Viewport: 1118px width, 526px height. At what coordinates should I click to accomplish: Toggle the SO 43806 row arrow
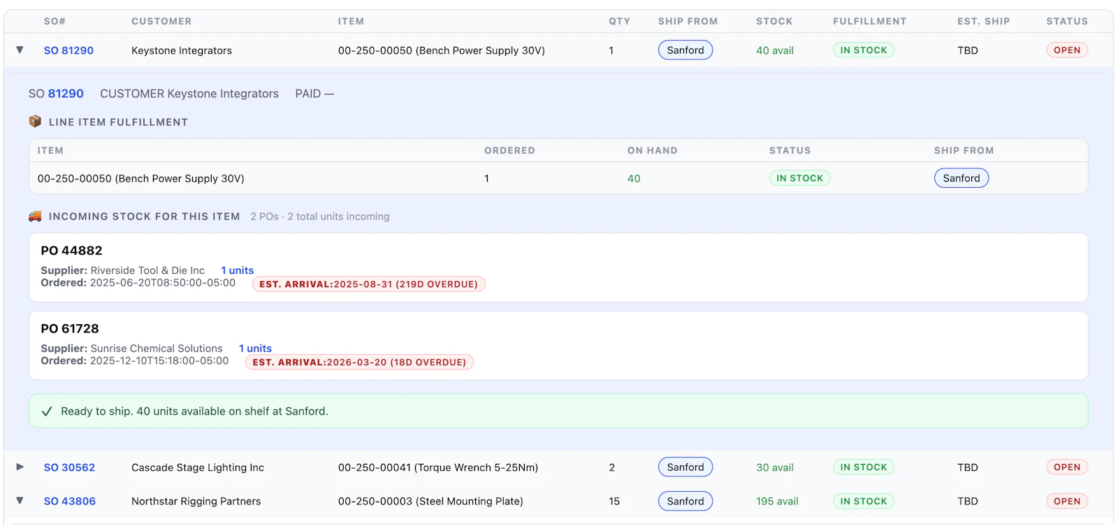[20, 501]
